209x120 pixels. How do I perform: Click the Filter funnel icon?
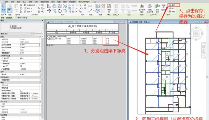tap(164, 6)
